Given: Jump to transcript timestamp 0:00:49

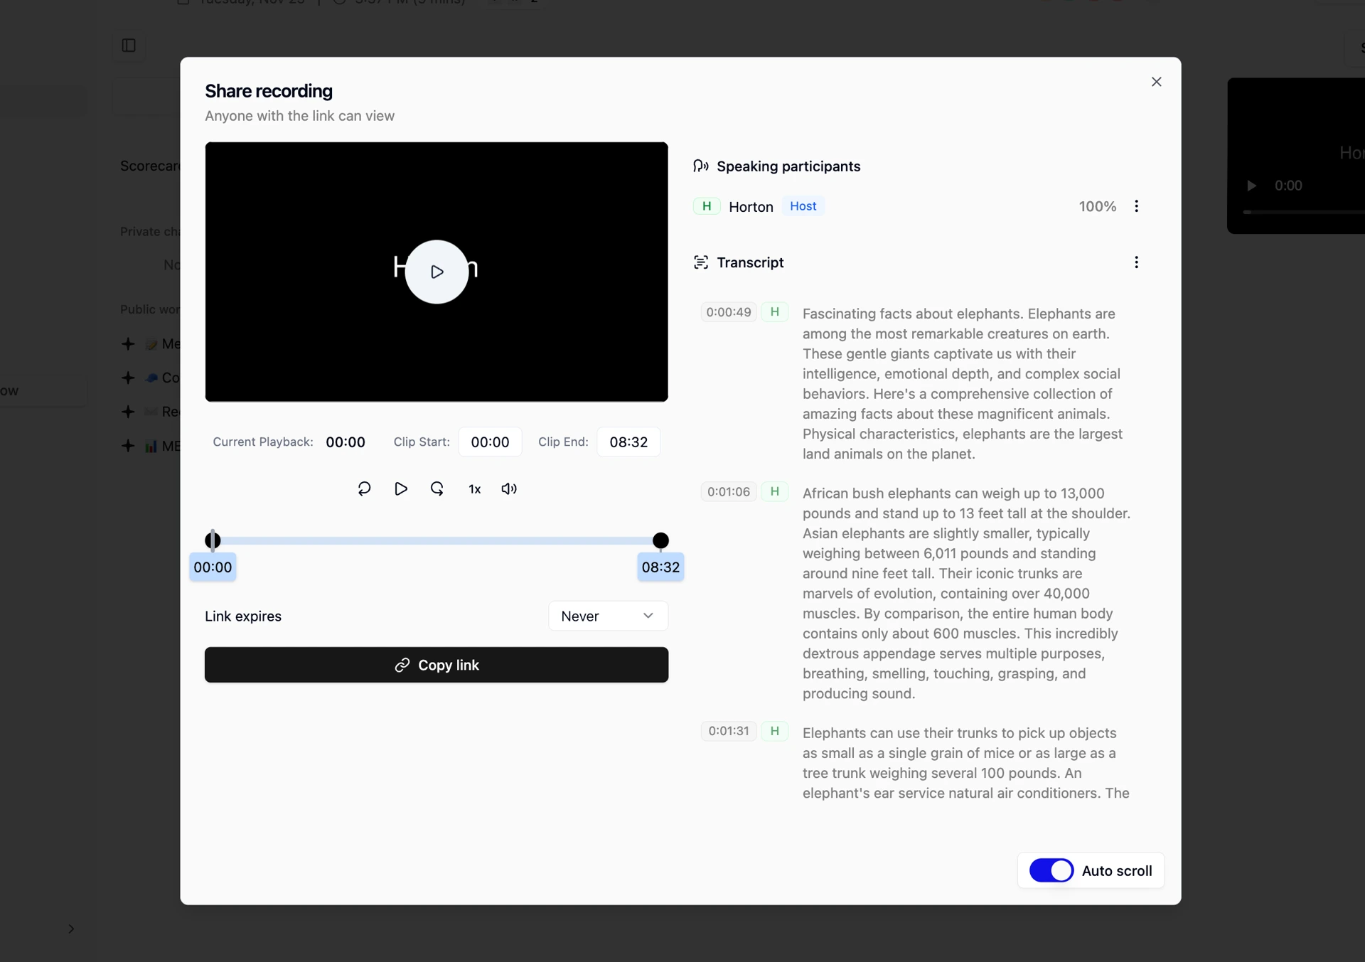Looking at the screenshot, I should [x=729, y=312].
